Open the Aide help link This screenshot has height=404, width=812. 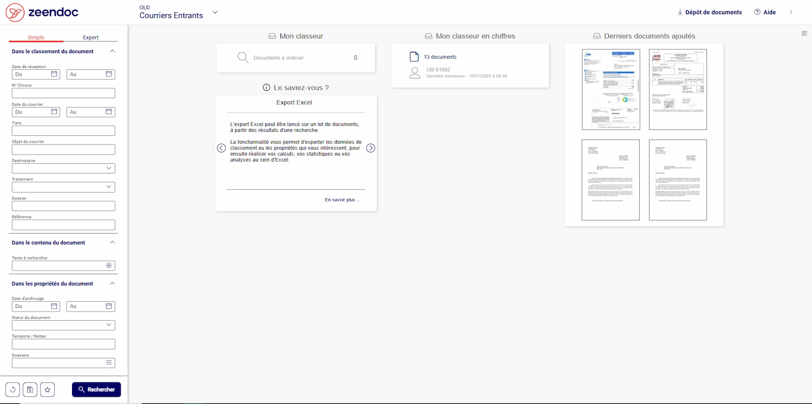[x=765, y=12]
